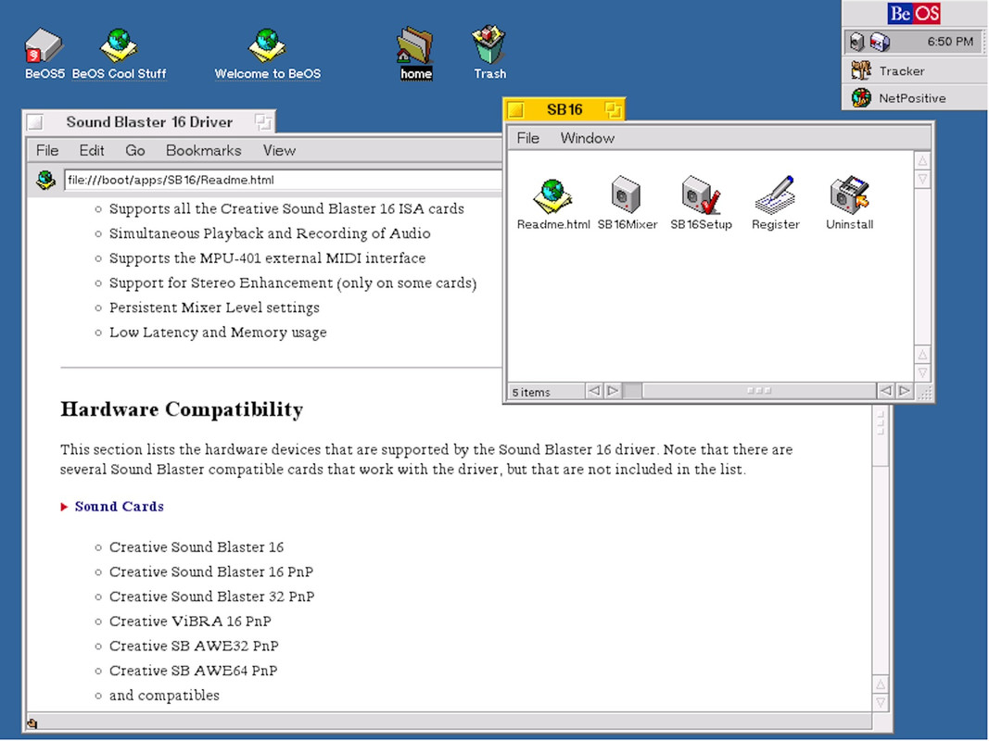Screen dimensions: 989x741
Task: Click the SB16 yellow title tab
Action: [x=564, y=109]
